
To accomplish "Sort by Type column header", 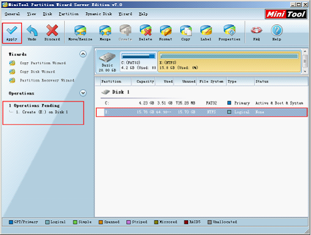I will [x=240, y=81].
